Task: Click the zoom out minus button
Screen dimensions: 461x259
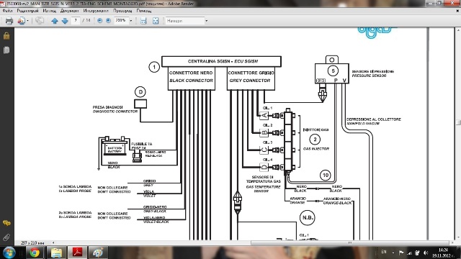Action: point(99,21)
